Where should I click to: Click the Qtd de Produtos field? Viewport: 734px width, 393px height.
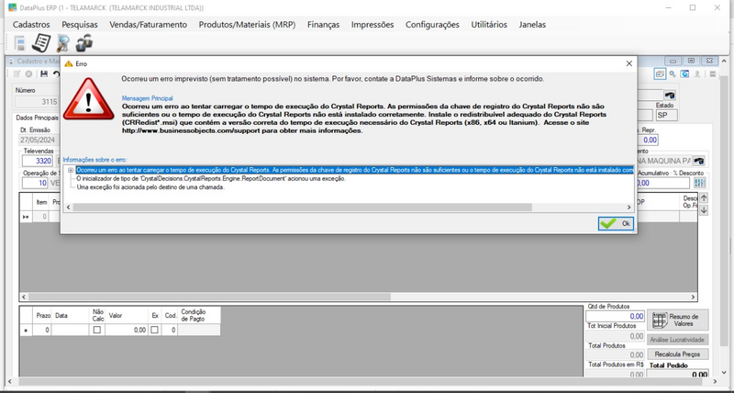click(x=615, y=316)
